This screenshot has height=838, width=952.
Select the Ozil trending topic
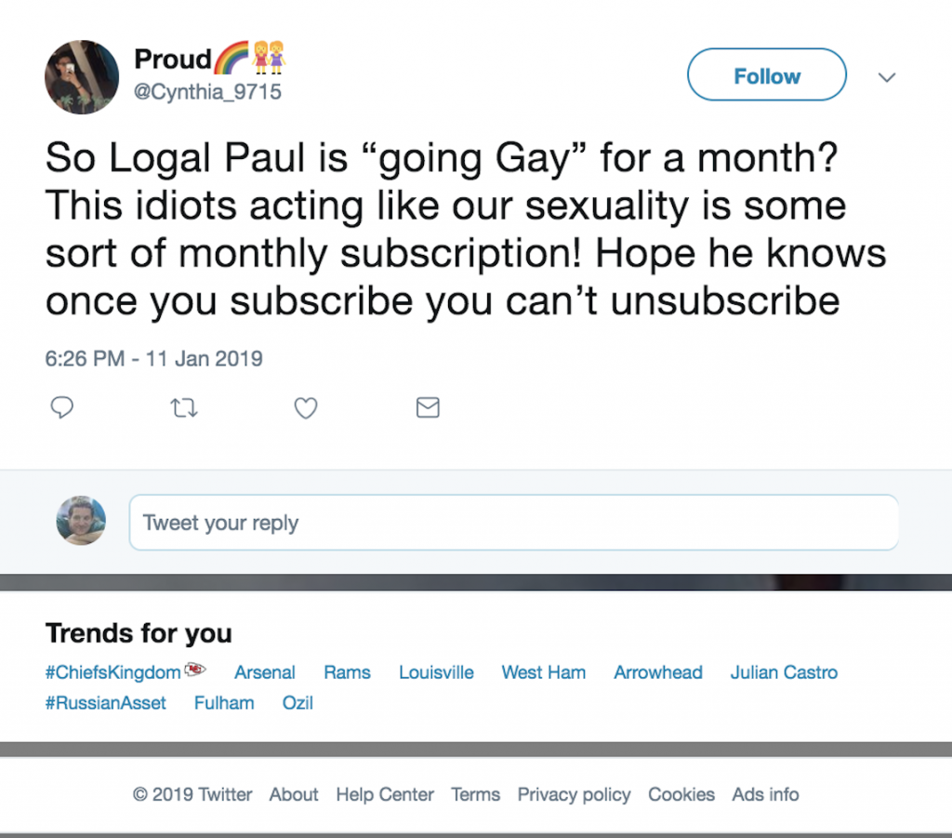[x=297, y=703]
